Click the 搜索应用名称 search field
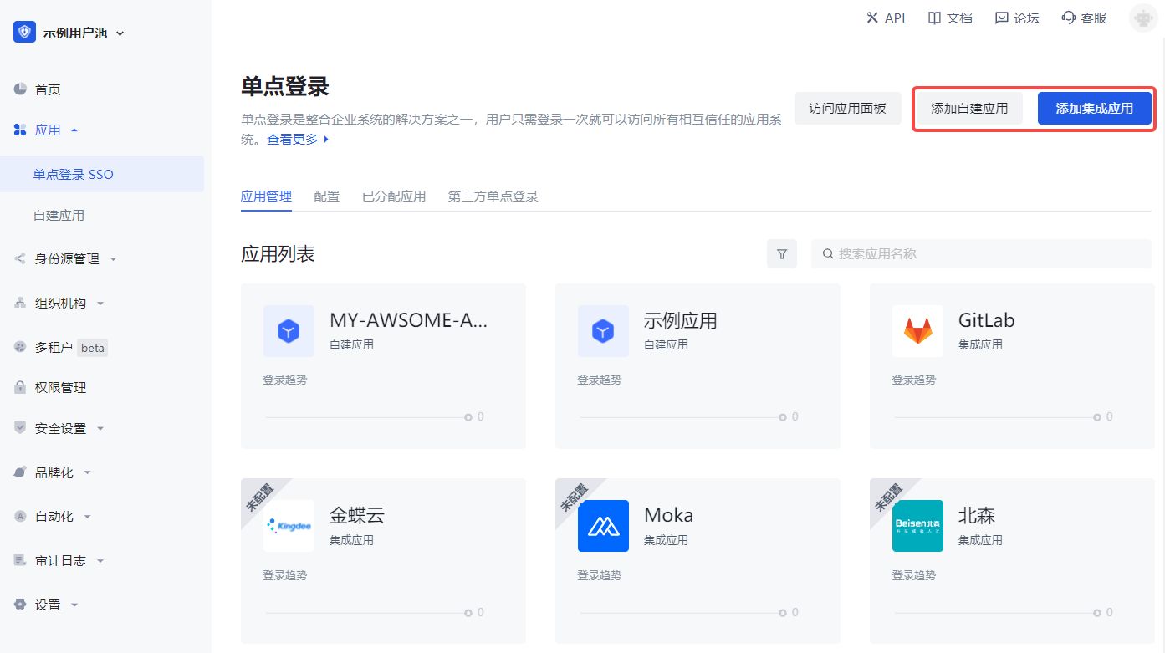Screen dimensions: 1165x653 pos(987,254)
